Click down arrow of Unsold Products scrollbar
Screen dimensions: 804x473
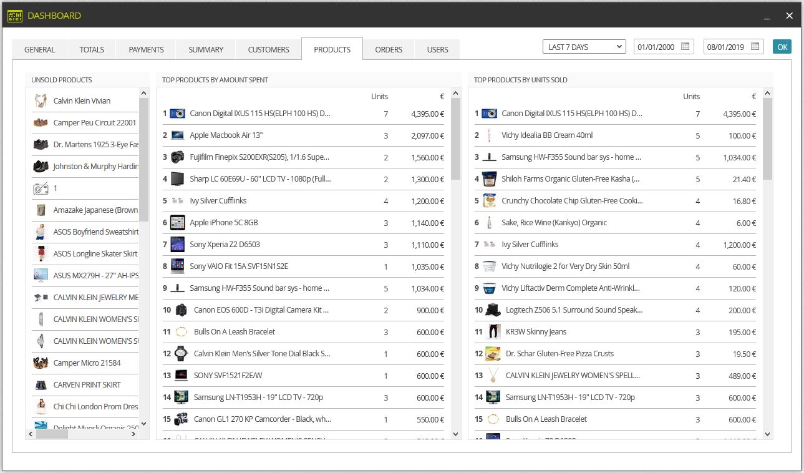[x=143, y=423]
